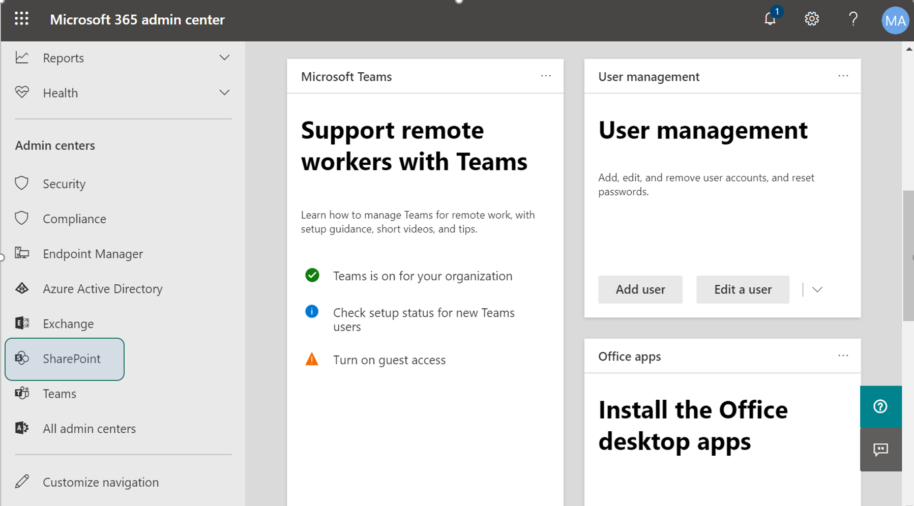Open Exchange admin center
This screenshot has width=914, height=506.
pos(68,323)
